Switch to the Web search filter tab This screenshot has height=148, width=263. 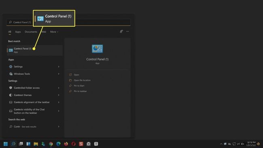point(44,32)
